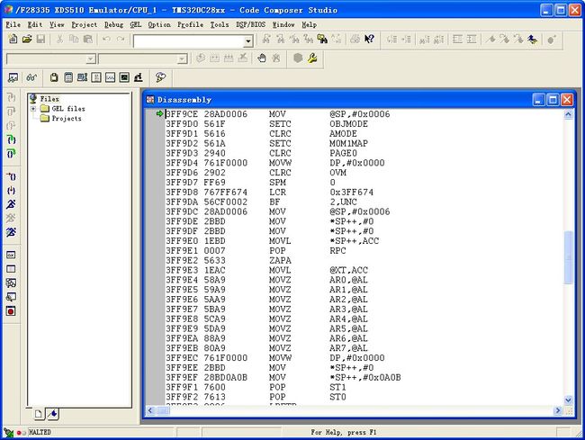
Task: Click the microscope probe icon
Action: (139, 77)
